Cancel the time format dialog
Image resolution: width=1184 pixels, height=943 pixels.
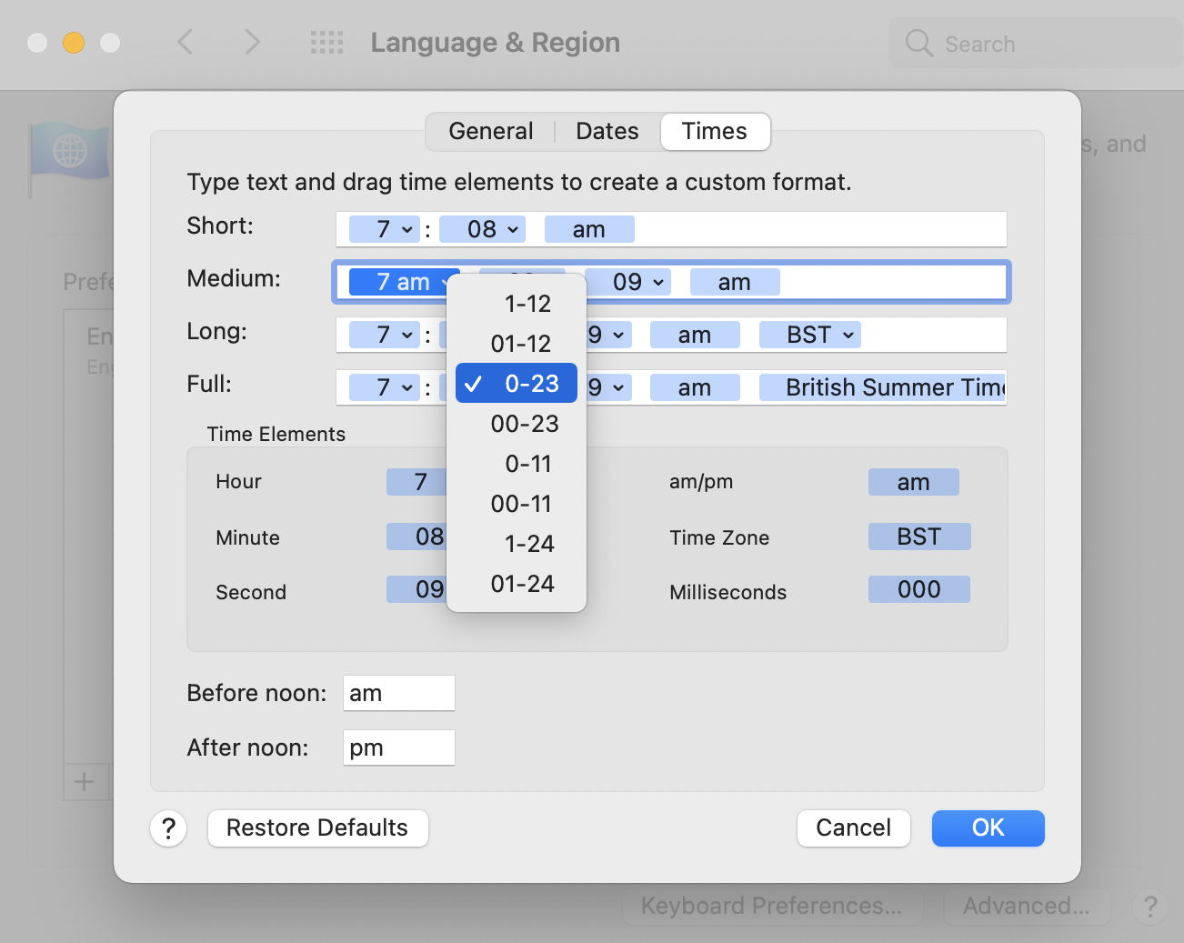point(853,828)
